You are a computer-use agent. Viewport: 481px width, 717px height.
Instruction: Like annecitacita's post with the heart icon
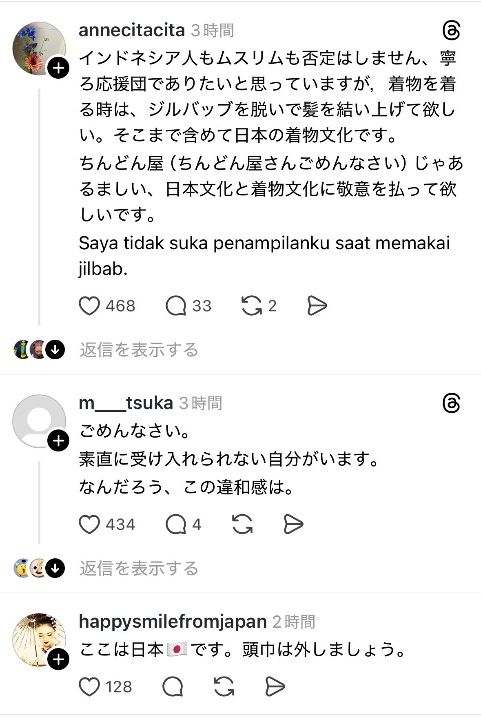click(x=89, y=306)
